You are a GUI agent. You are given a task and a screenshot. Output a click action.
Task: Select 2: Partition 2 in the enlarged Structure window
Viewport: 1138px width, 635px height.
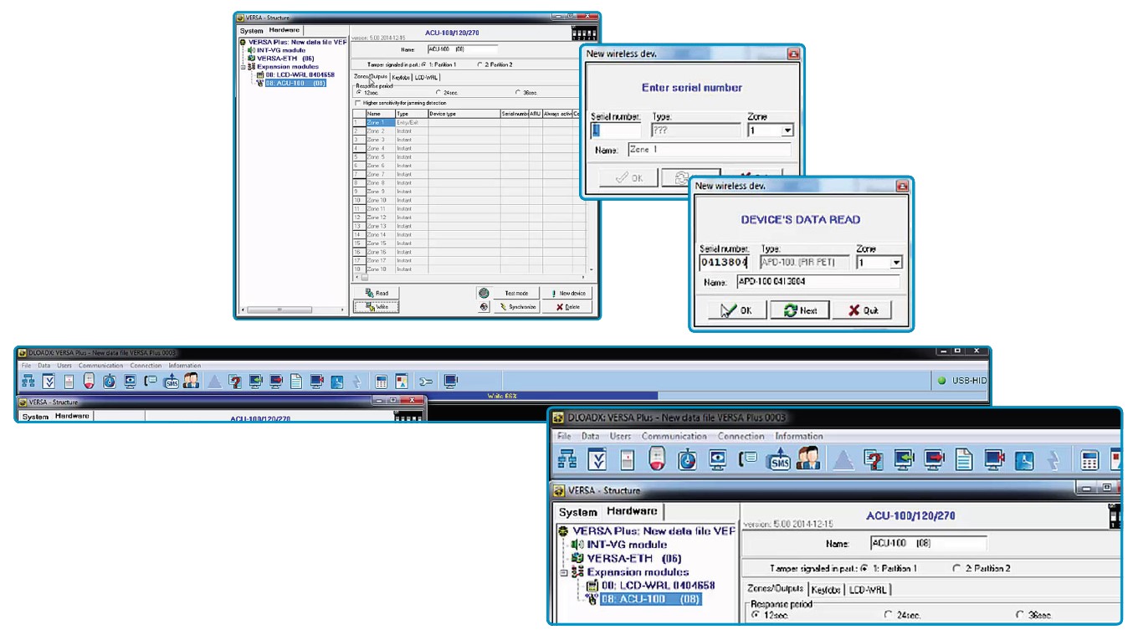click(956, 568)
